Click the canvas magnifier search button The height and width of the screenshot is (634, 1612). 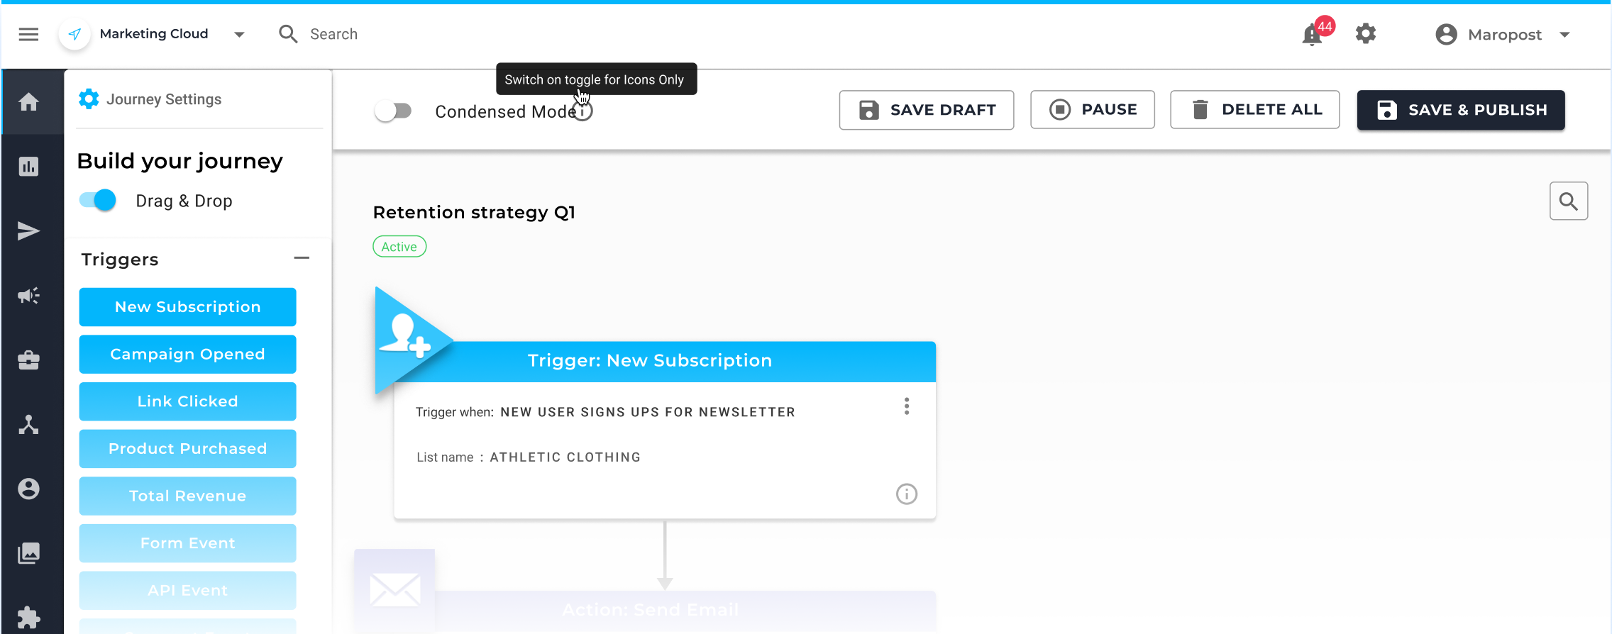(1568, 201)
